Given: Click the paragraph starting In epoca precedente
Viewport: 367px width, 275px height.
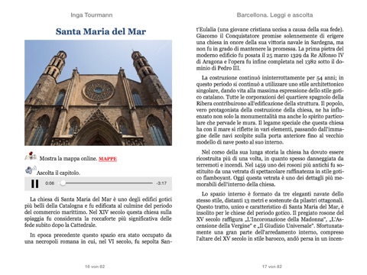Looking at the screenshot, I should (98, 238).
